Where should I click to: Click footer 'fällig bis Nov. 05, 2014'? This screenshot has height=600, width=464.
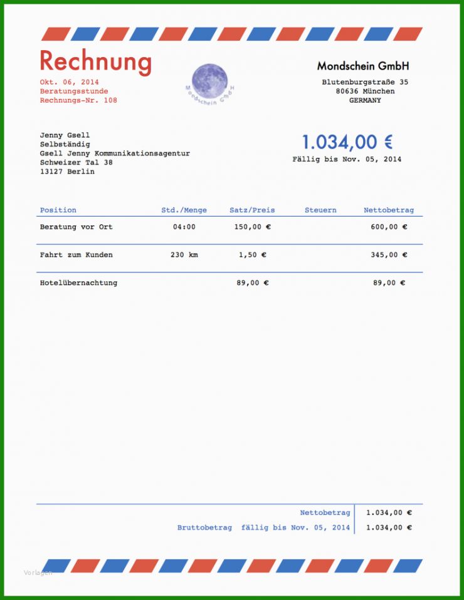[x=295, y=527]
